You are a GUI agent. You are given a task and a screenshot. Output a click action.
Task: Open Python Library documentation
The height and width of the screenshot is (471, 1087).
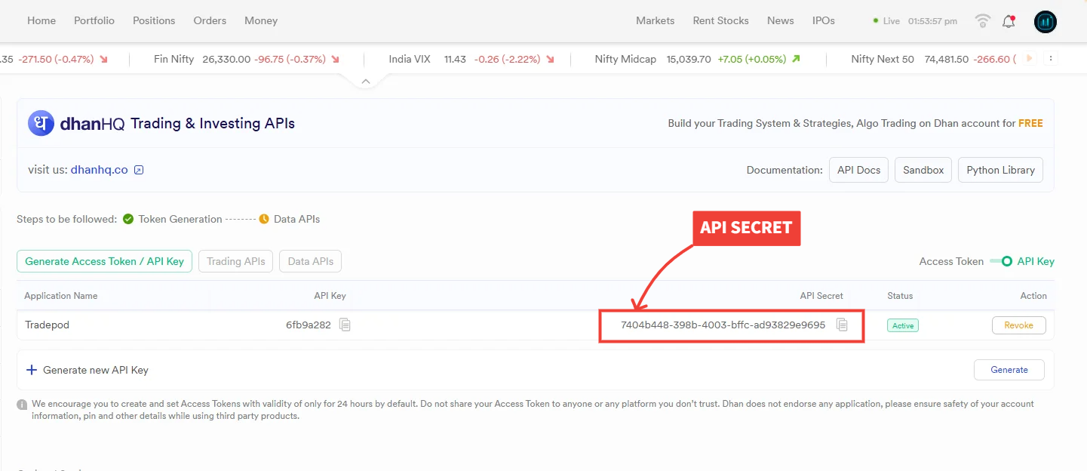[1001, 170]
